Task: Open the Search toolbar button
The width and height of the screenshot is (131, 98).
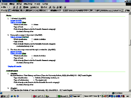Action: [26, 7]
